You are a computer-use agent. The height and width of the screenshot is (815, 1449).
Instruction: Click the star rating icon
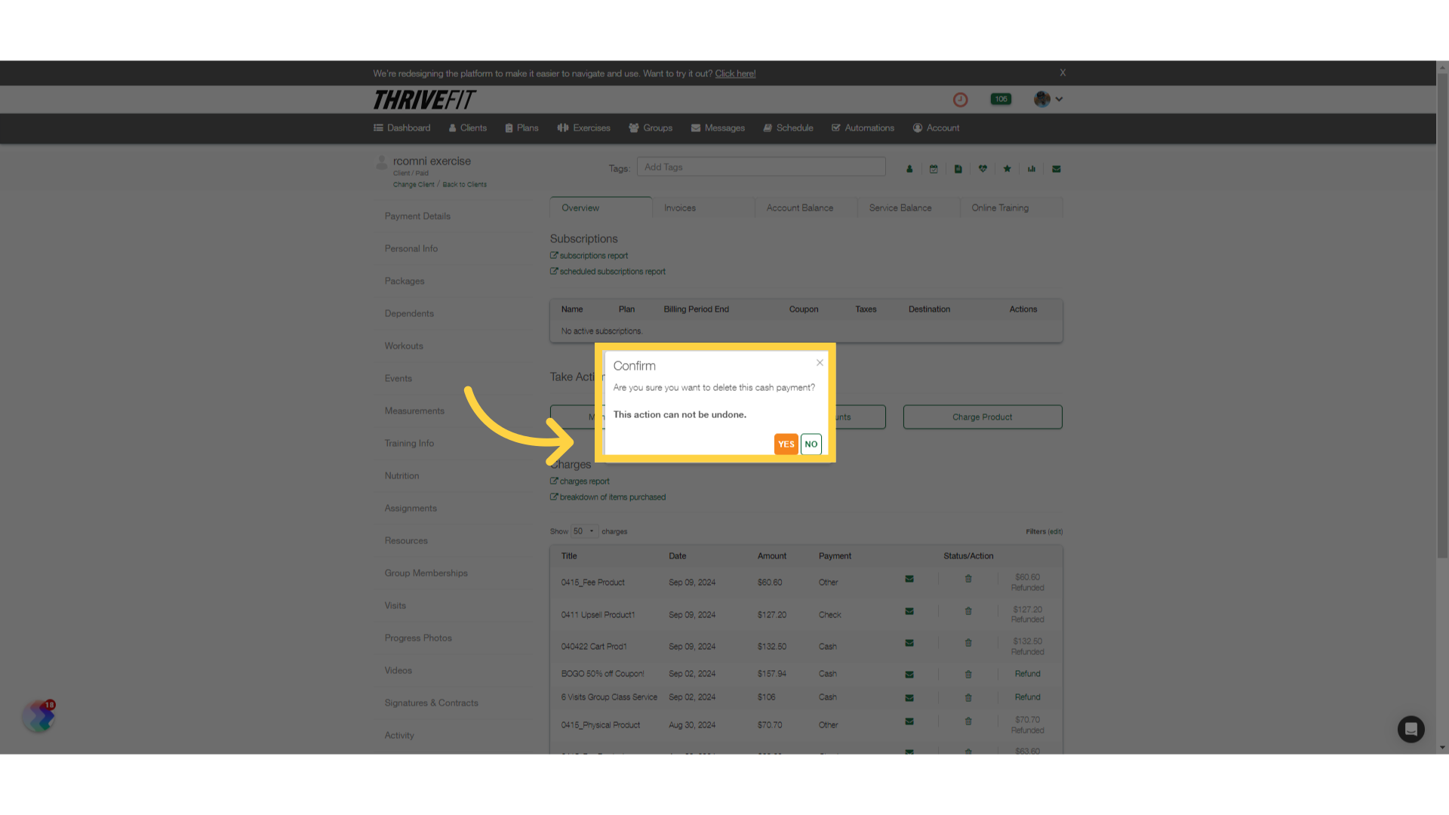(1008, 168)
